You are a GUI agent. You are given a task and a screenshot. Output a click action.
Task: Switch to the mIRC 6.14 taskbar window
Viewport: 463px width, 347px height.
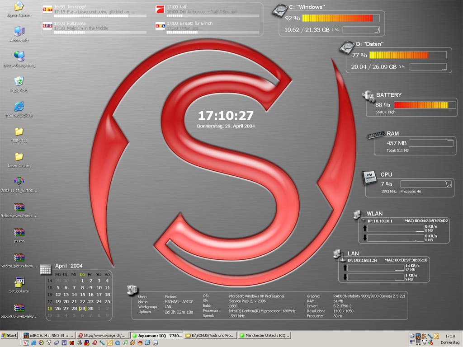click(x=47, y=335)
